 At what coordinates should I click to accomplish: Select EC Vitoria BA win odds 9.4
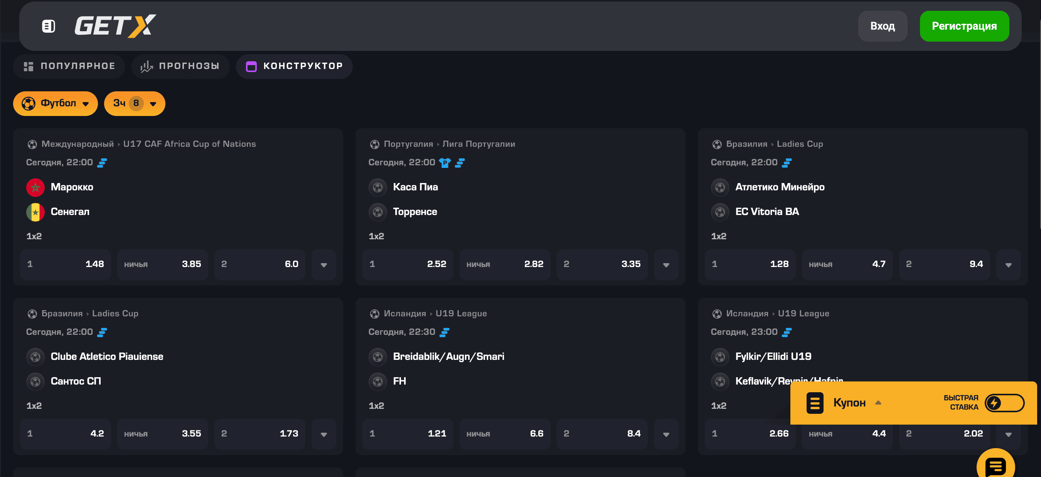coord(944,265)
